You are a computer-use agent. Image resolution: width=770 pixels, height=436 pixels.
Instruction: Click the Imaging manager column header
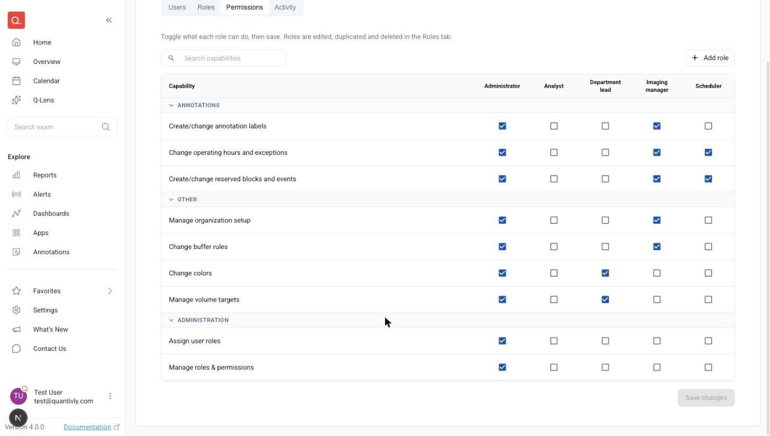[657, 86]
